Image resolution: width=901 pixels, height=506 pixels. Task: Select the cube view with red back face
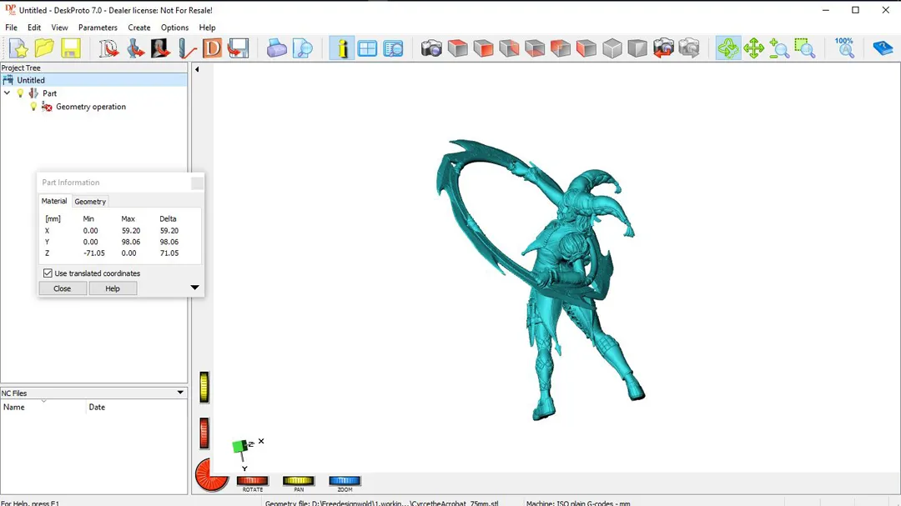(x=509, y=49)
